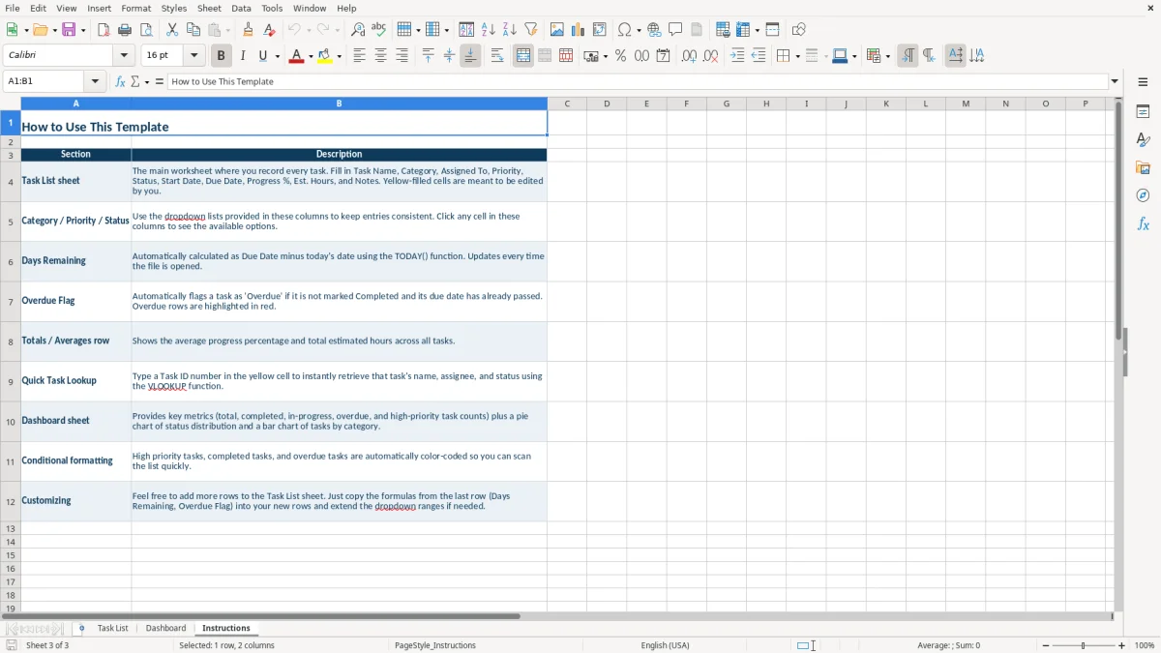Screen dimensions: 1161x653
Task: Click the AutoFilter funnel icon
Action: point(530,30)
